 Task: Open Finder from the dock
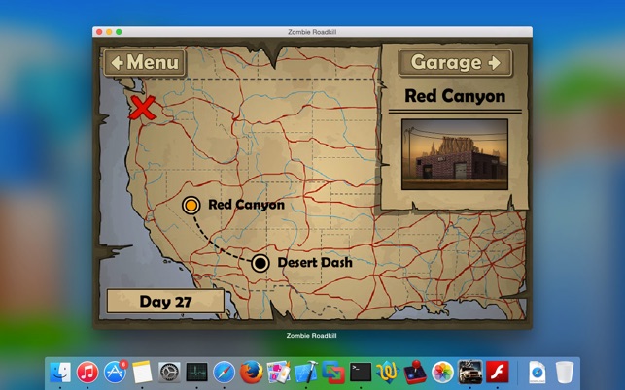click(x=60, y=373)
